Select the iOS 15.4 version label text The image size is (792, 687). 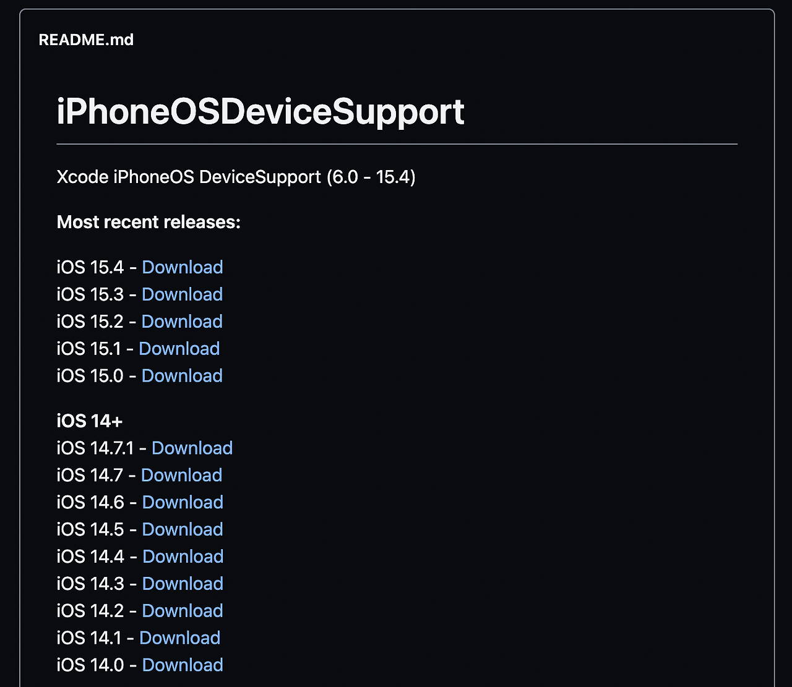click(x=90, y=267)
